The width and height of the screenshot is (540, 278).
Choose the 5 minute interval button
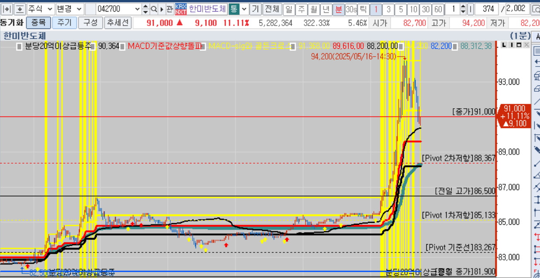[401, 9]
